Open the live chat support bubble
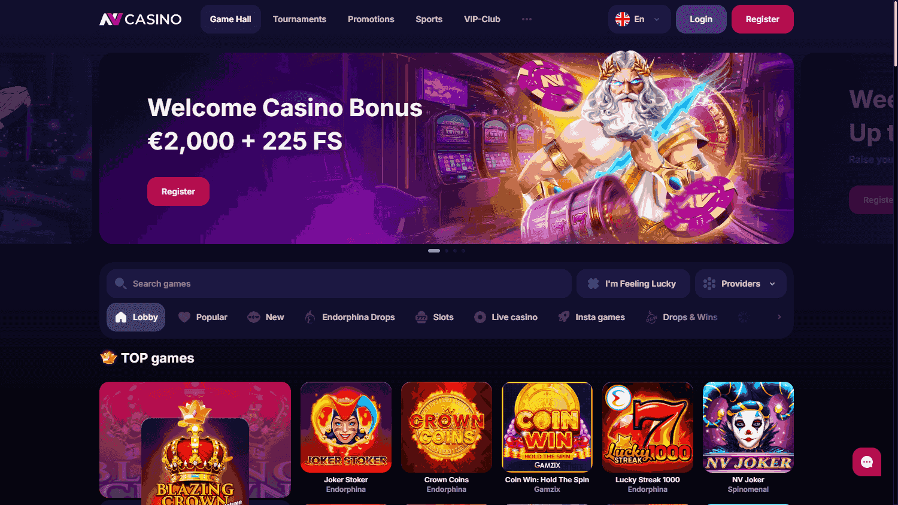898x505 pixels. (x=866, y=462)
